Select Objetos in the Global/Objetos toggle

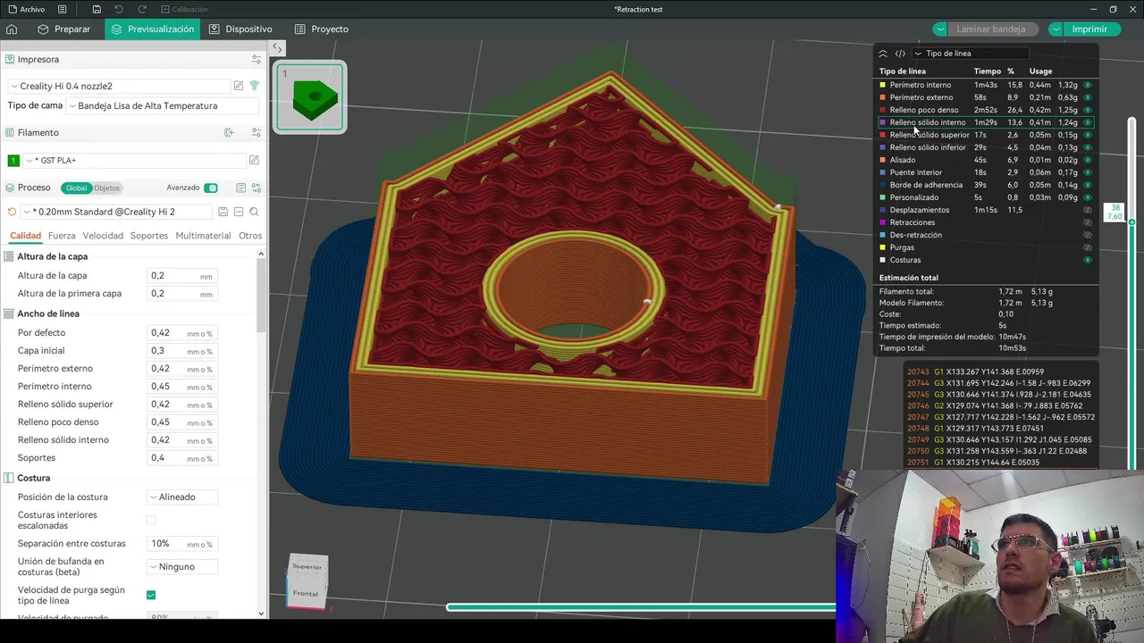tap(106, 188)
